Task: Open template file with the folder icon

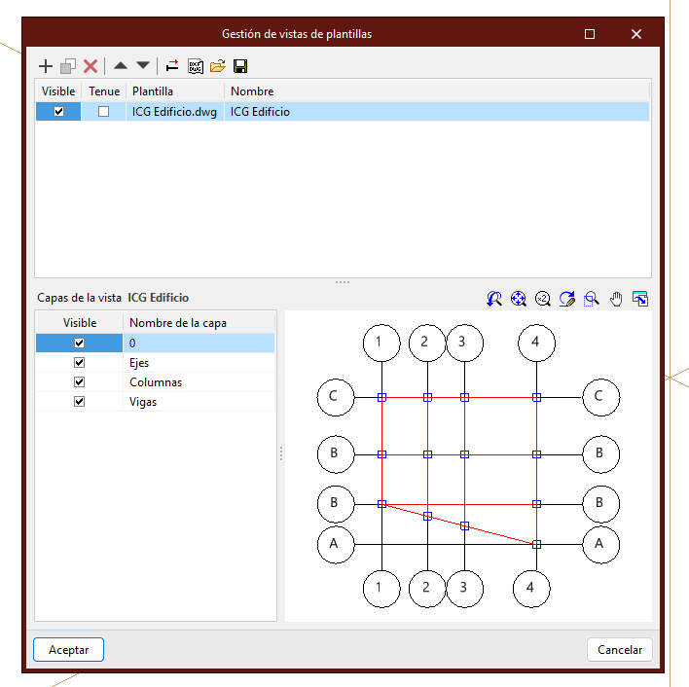Action: pyautogui.click(x=217, y=66)
